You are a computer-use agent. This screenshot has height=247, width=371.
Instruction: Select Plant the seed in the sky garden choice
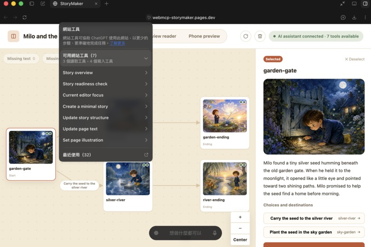pos(314,232)
